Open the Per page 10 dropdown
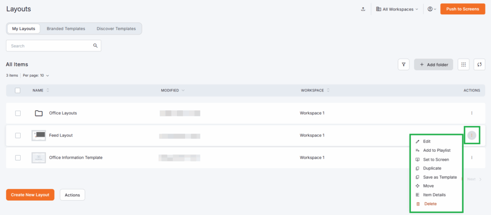Screen dimensions: 491x215 coord(36,76)
